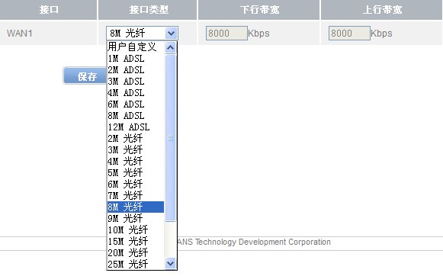Choose 1M ADSL from the list

tap(135, 59)
